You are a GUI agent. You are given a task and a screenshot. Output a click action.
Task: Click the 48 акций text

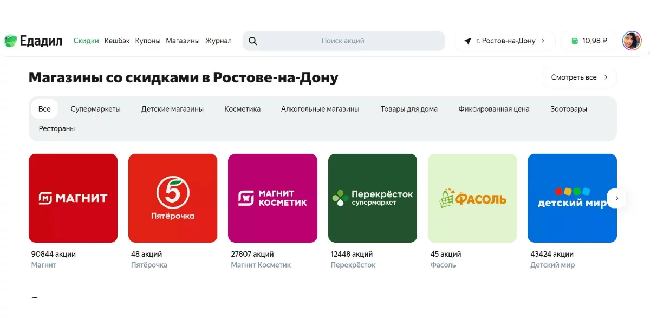[147, 254]
